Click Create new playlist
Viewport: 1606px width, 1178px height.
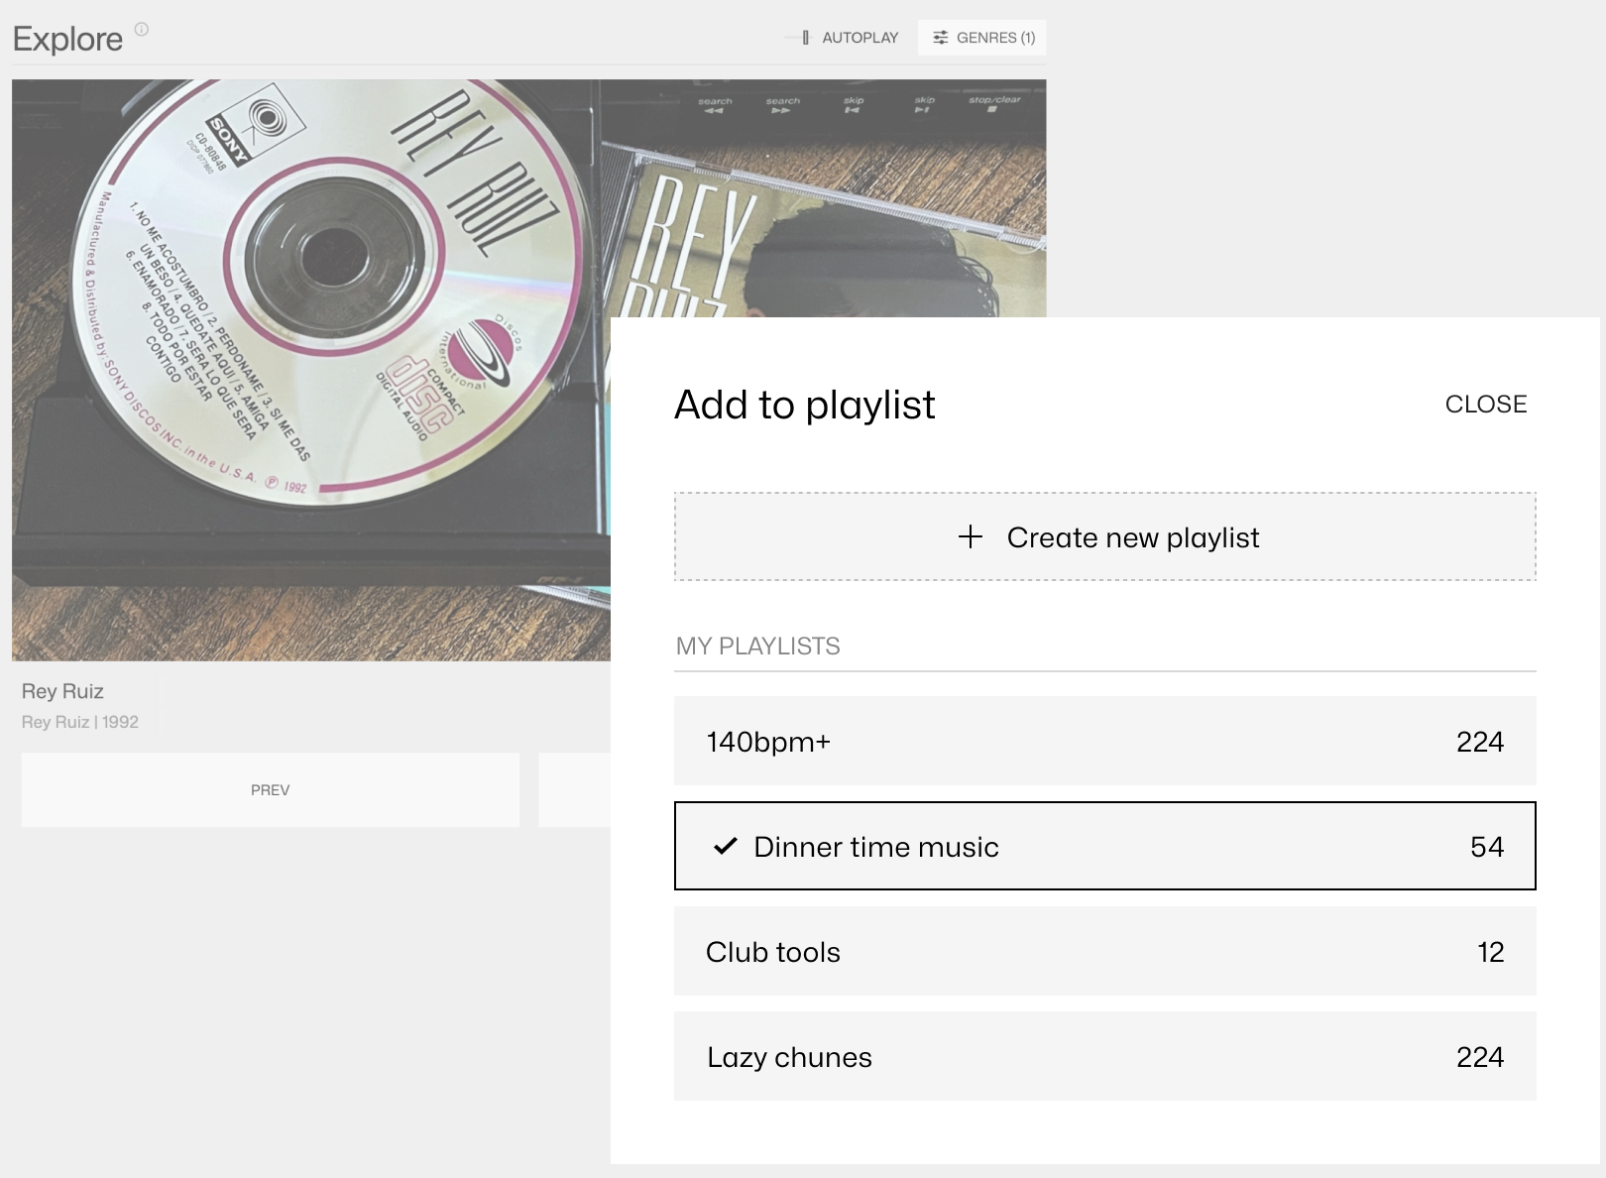click(1105, 536)
